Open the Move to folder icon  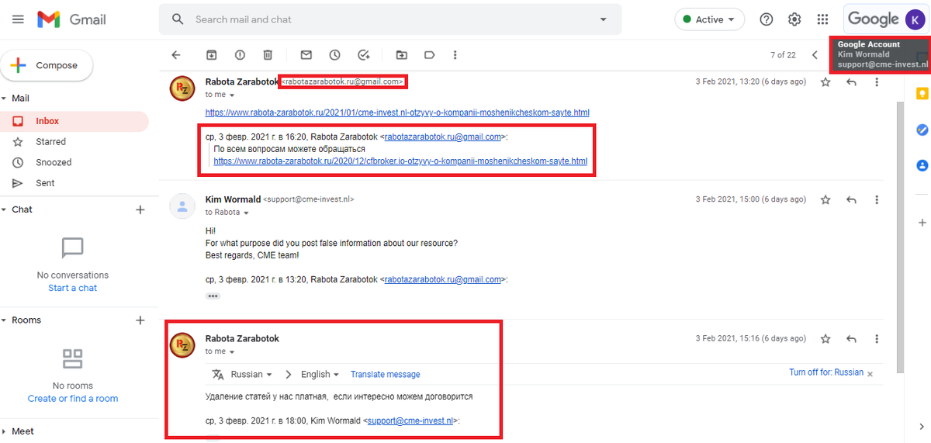(x=401, y=55)
